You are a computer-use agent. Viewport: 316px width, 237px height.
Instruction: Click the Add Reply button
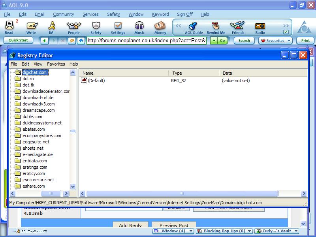(x=130, y=225)
